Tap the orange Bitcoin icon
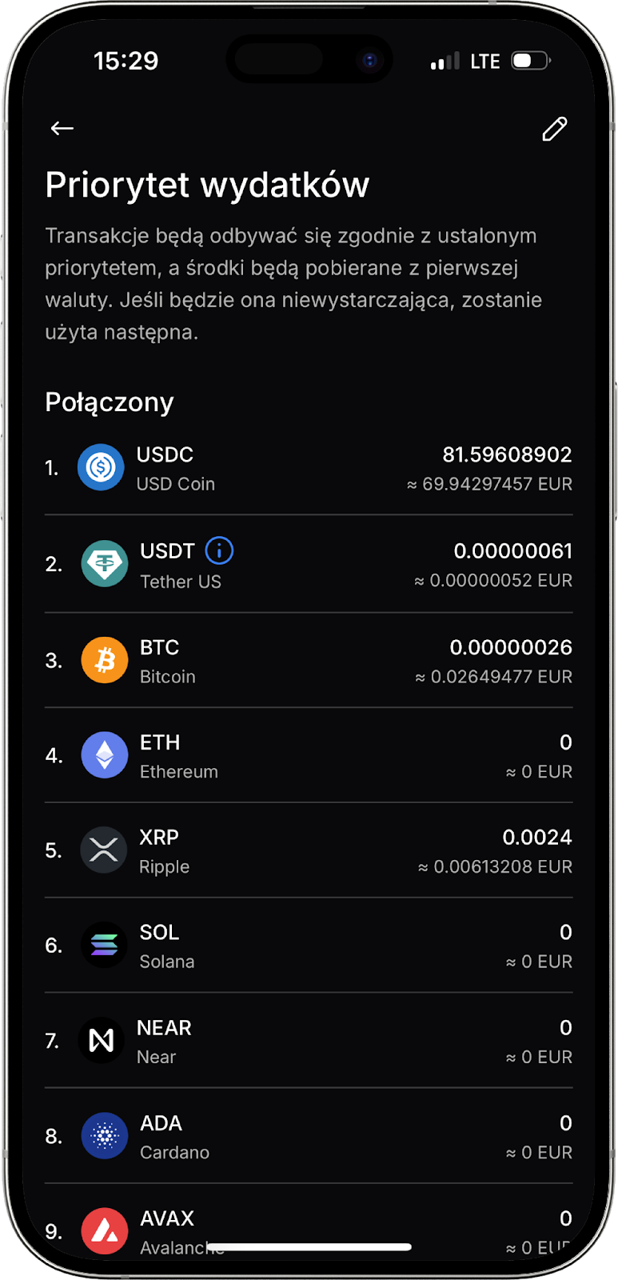Image resolution: width=618 pixels, height=1280 pixels. pos(105,660)
